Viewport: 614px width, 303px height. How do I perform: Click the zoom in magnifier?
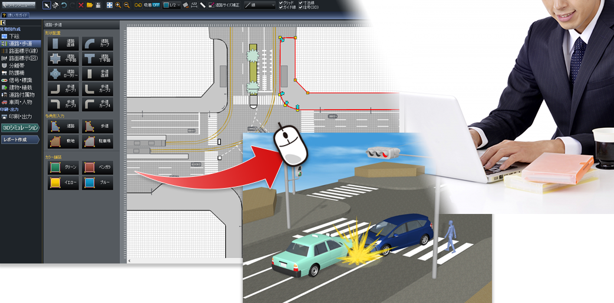[x=118, y=5]
